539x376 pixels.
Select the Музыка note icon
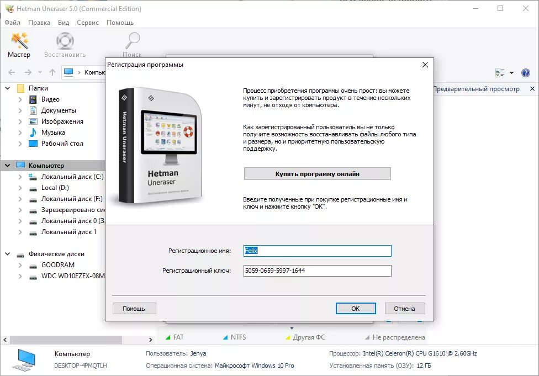pos(33,133)
